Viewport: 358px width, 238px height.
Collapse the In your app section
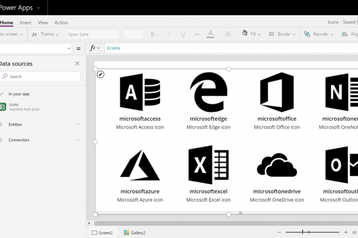tap(2, 93)
